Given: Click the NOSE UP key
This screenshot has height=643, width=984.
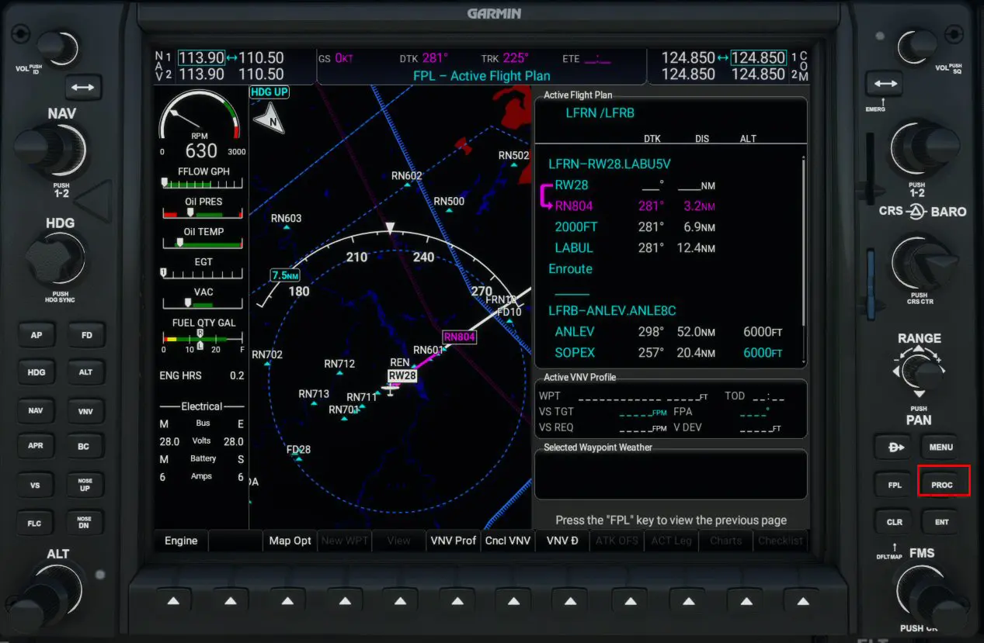Looking at the screenshot, I should 86,486.
